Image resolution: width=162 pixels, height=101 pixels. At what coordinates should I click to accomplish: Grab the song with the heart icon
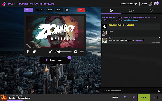coord(134,97)
